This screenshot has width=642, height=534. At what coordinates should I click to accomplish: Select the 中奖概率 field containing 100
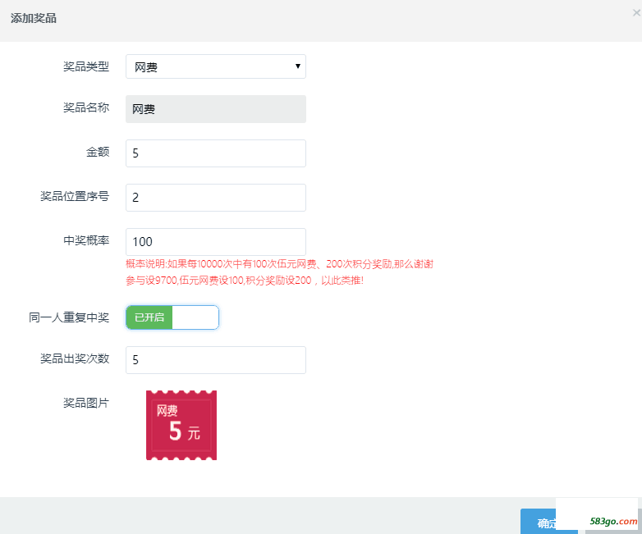click(x=216, y=242)
